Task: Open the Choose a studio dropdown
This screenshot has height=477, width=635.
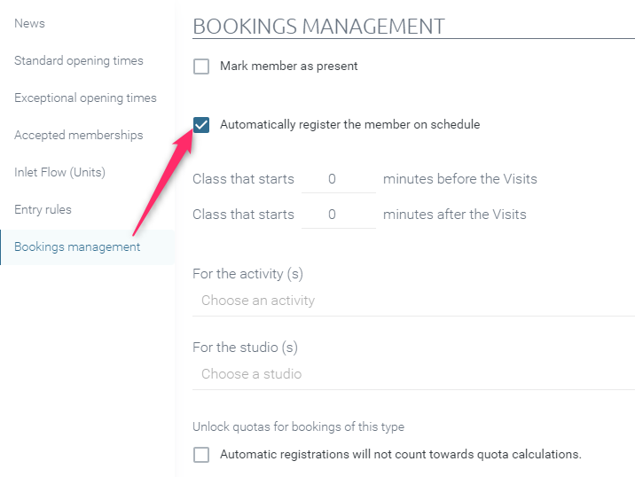Action: coord(413,374)
